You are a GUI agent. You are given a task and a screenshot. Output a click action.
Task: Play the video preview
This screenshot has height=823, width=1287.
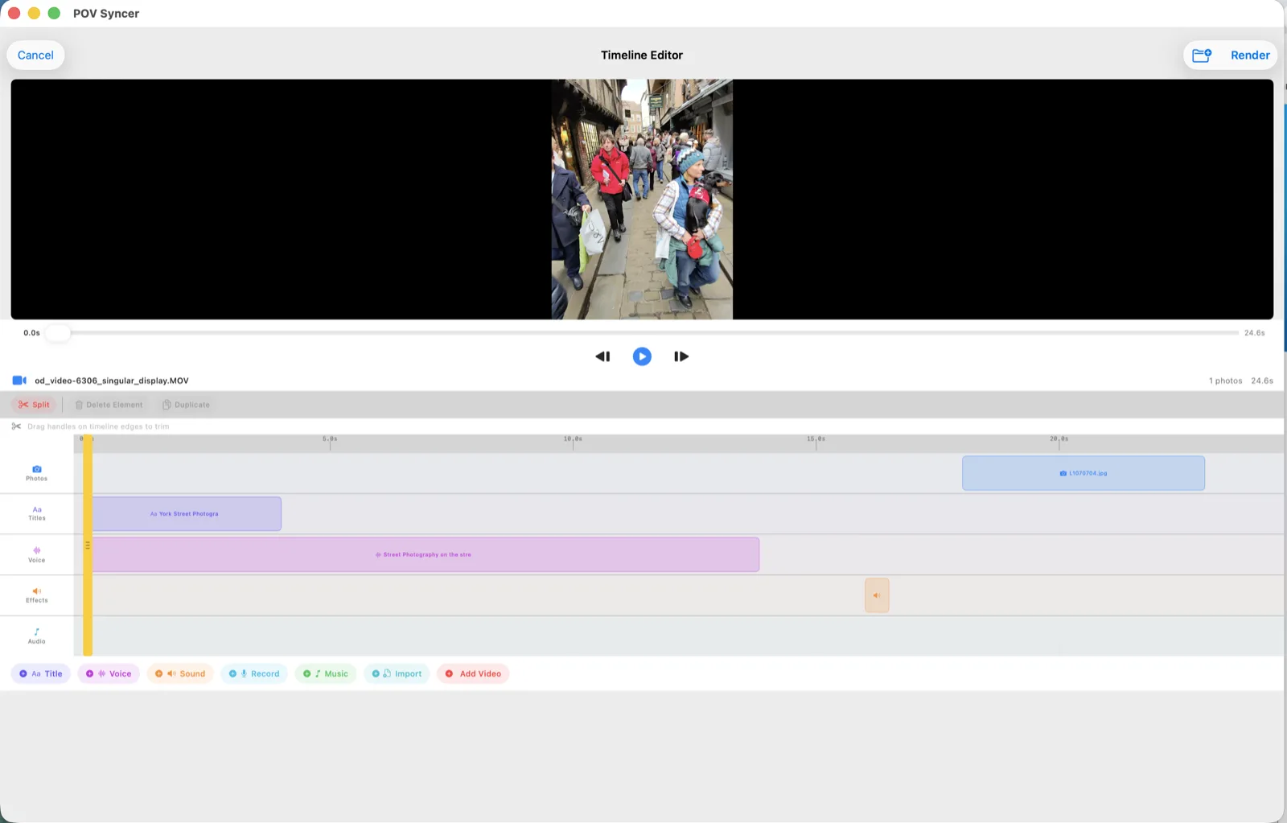(x=642, y=356)
